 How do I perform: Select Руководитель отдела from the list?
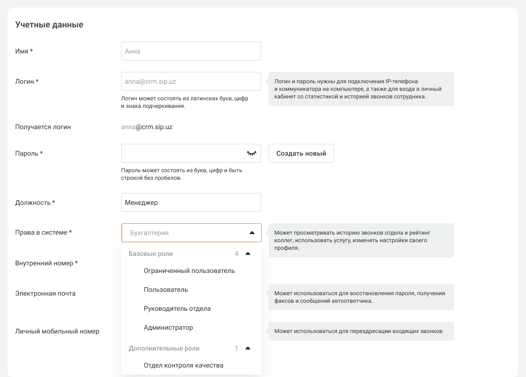pos(177,308)
